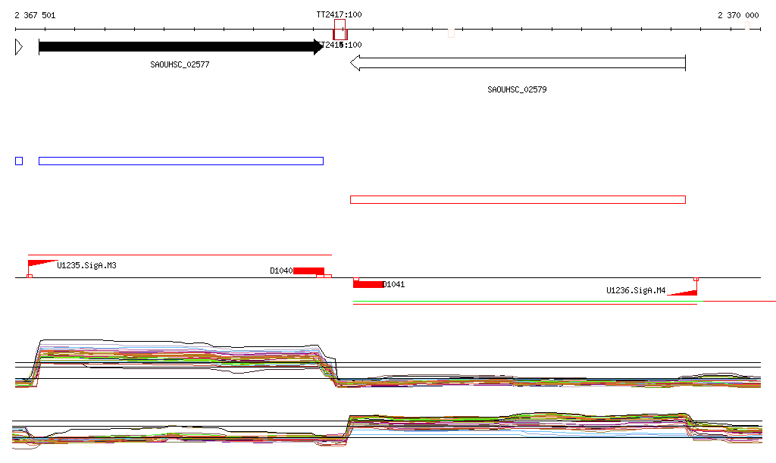The image size is (776, 463).
Task: Click the D1040 label
Action: 281,271
